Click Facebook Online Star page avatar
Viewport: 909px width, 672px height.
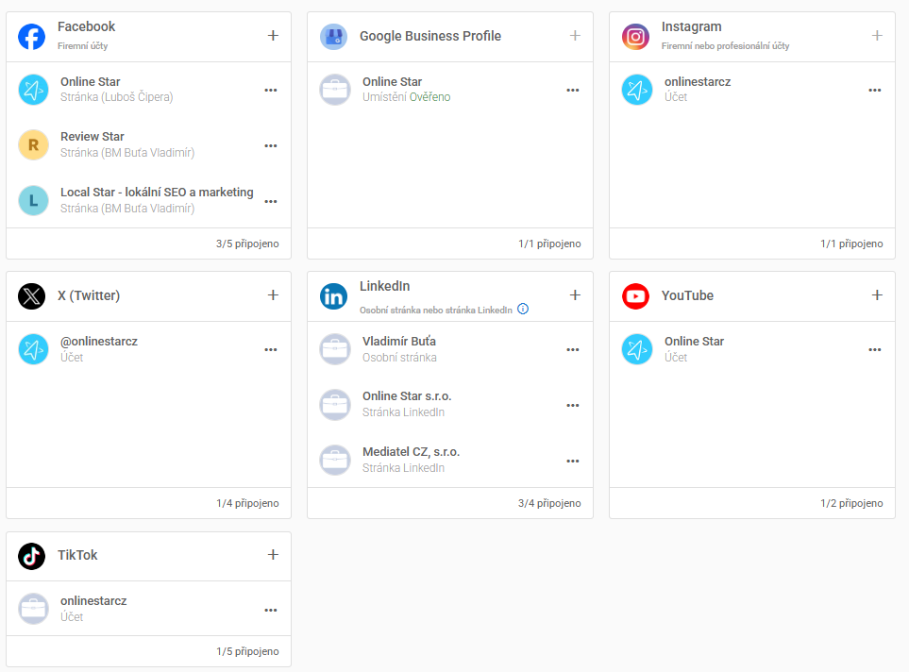(34, 90)
